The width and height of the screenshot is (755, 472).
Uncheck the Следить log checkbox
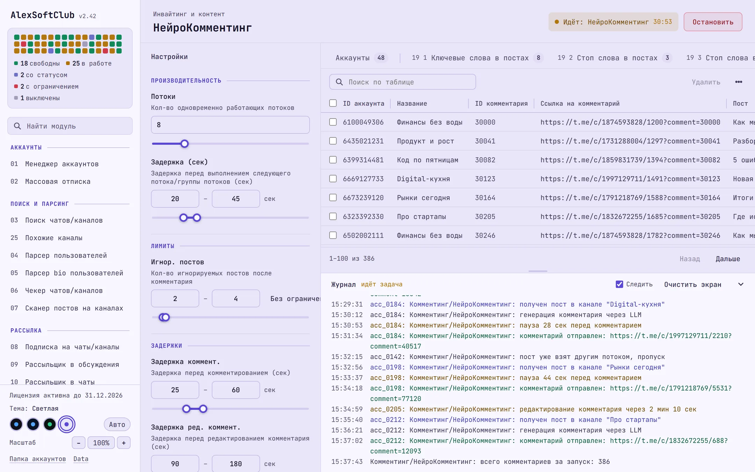click(x=619, y=284)
